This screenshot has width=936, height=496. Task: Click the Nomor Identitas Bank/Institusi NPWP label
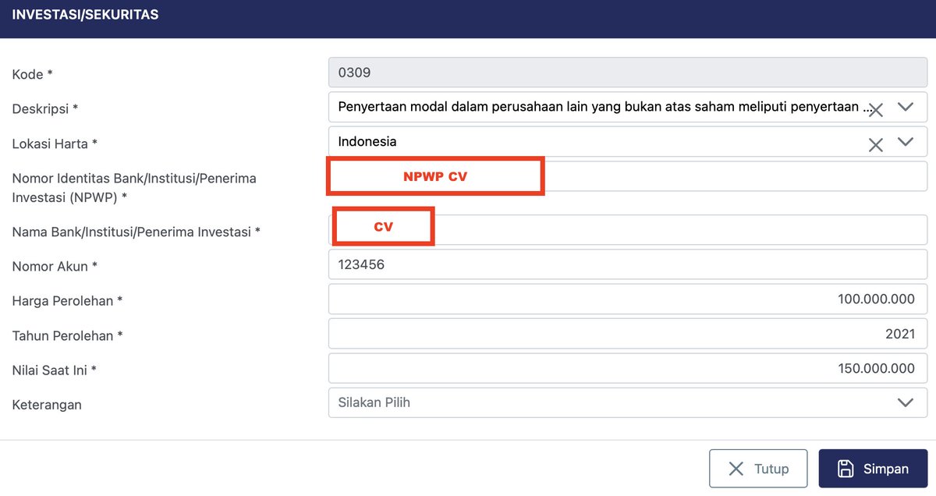pyautogui.click(x=134, y=188)
